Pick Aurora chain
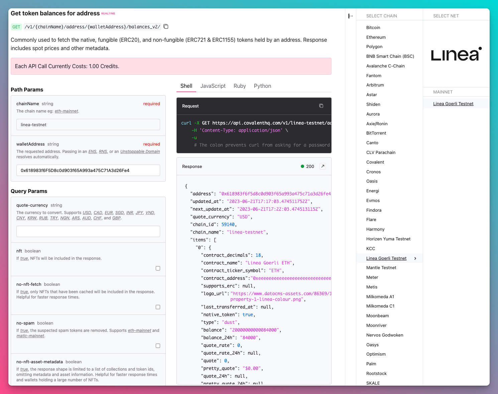This screenshot has height=394, width=498. [373, 114]
